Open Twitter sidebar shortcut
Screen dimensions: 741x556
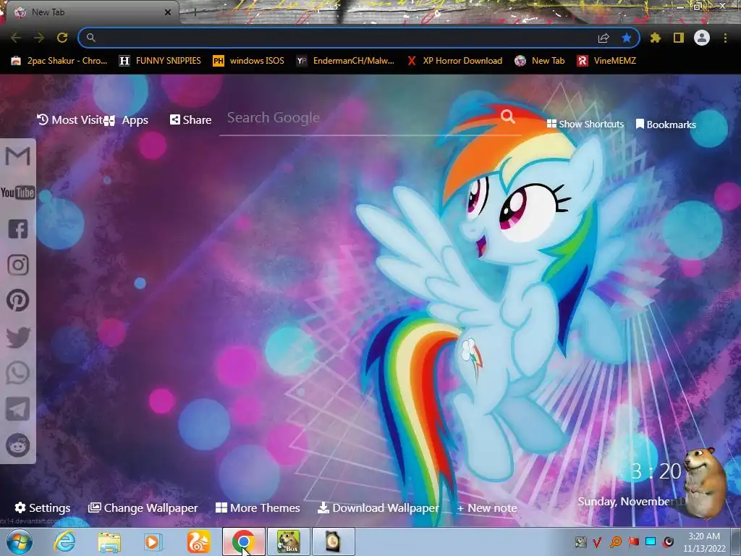click(x=18, y=337)
